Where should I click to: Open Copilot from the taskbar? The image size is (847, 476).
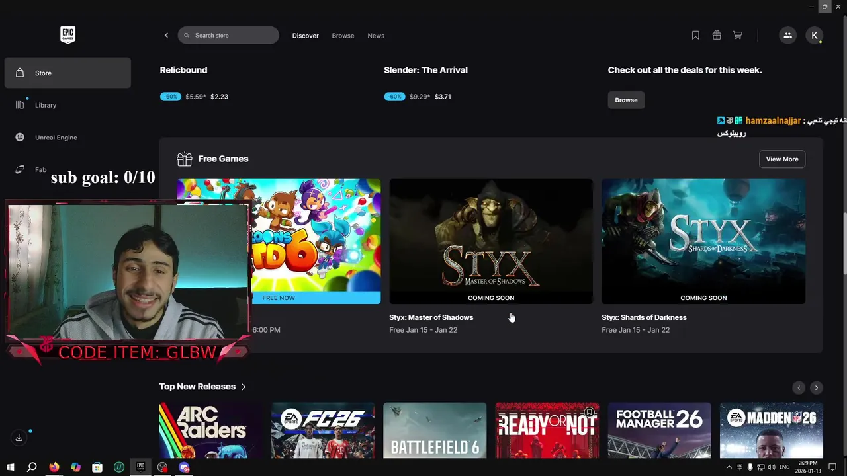click(75, 467)
